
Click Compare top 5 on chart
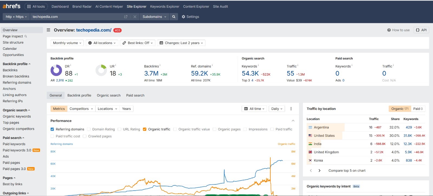pos(347,171)
